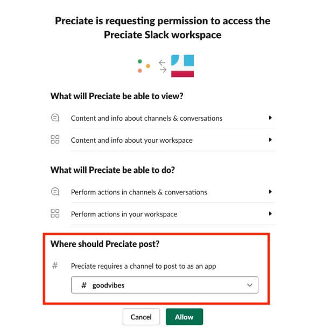Expand Content and info about your workspace arrow
This screenshot has width=323, height=335.
(x=270, y=139)
